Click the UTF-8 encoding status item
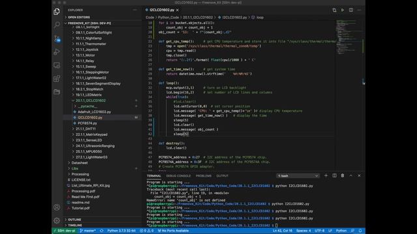The height and width of the screenshot is (234, 417). tap(320, 231)
